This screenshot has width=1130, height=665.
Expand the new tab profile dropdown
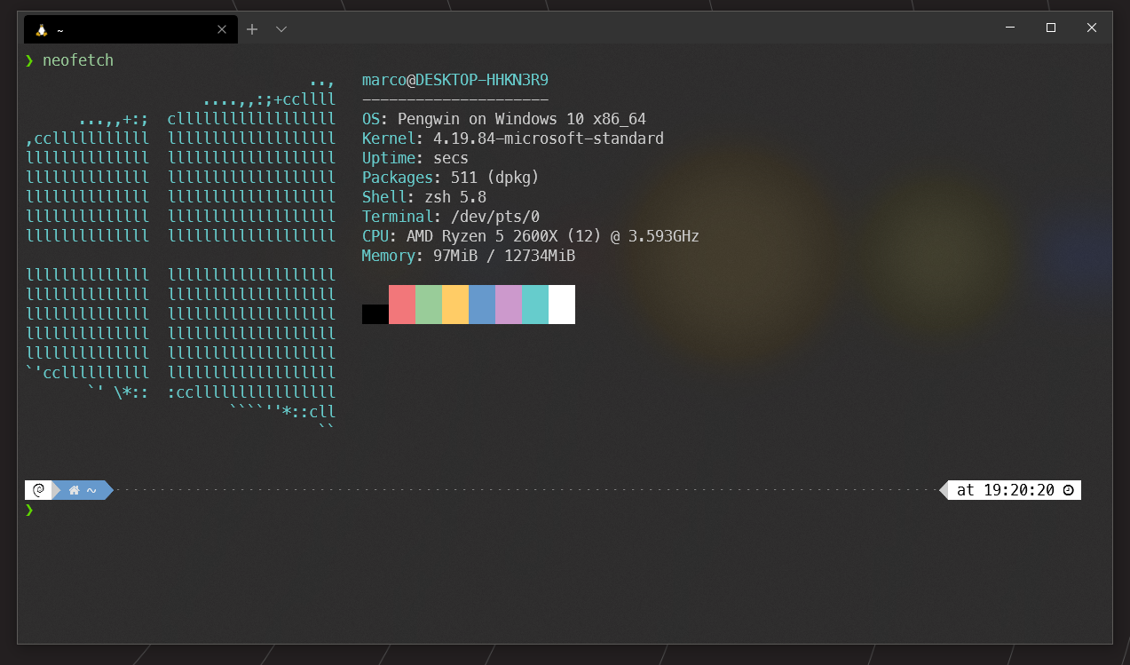tap(281, 29)
